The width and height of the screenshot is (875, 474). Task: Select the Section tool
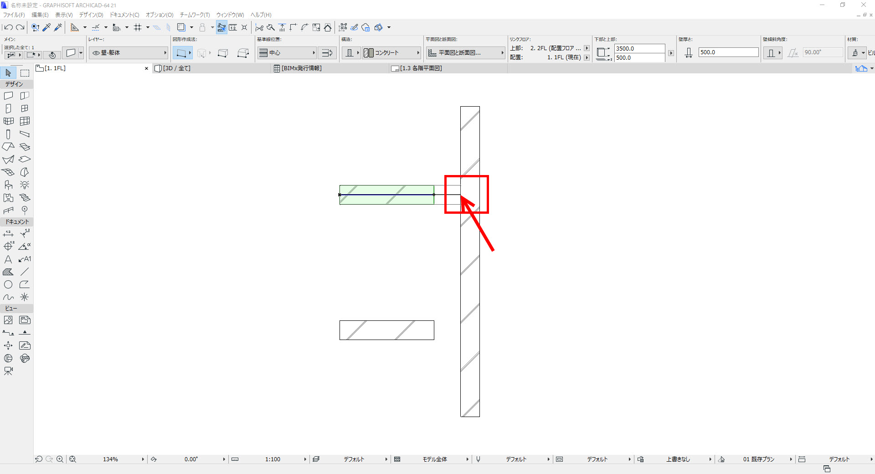tap(8, 333)
